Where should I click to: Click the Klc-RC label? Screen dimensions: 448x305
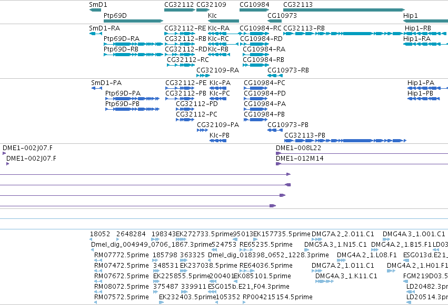point(218,39)
